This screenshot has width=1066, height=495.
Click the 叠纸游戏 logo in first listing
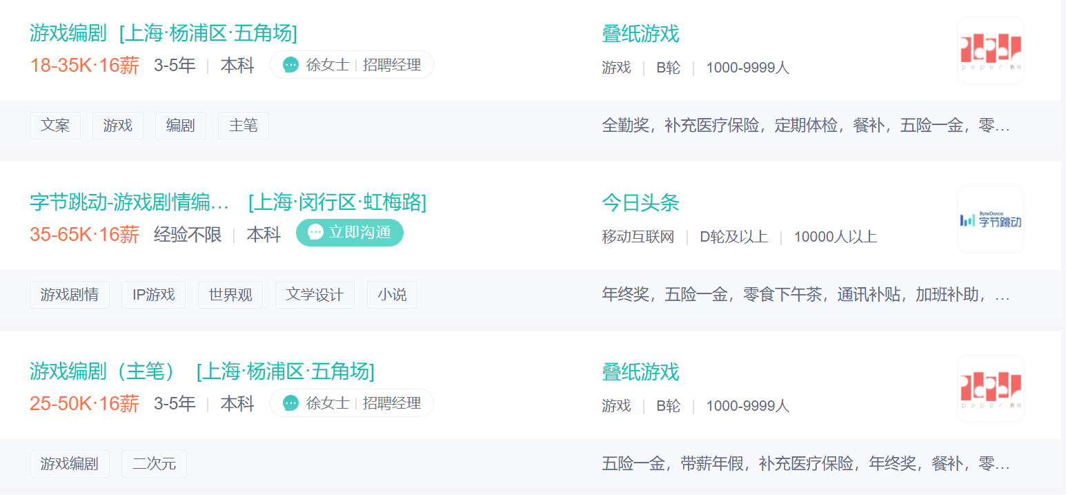click(x=990, y=50)
